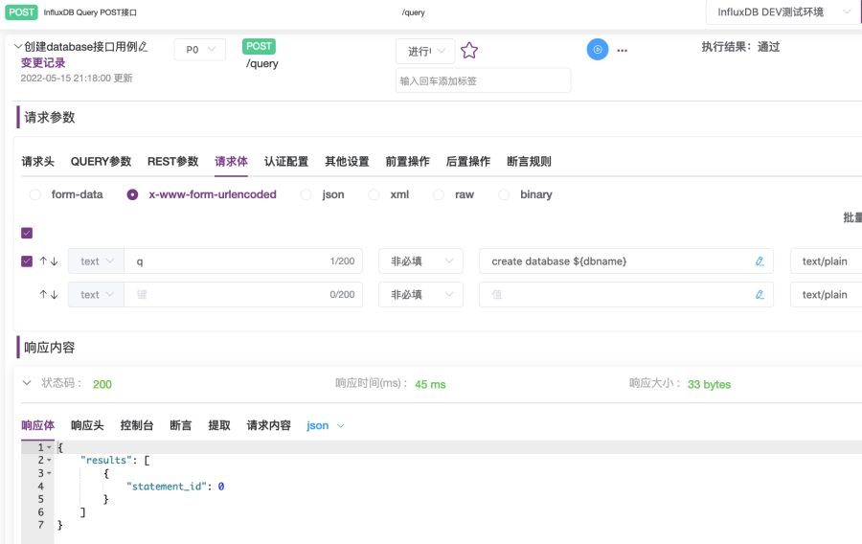
Task: Click the 45 ms response time
Action: click(430, 384)
